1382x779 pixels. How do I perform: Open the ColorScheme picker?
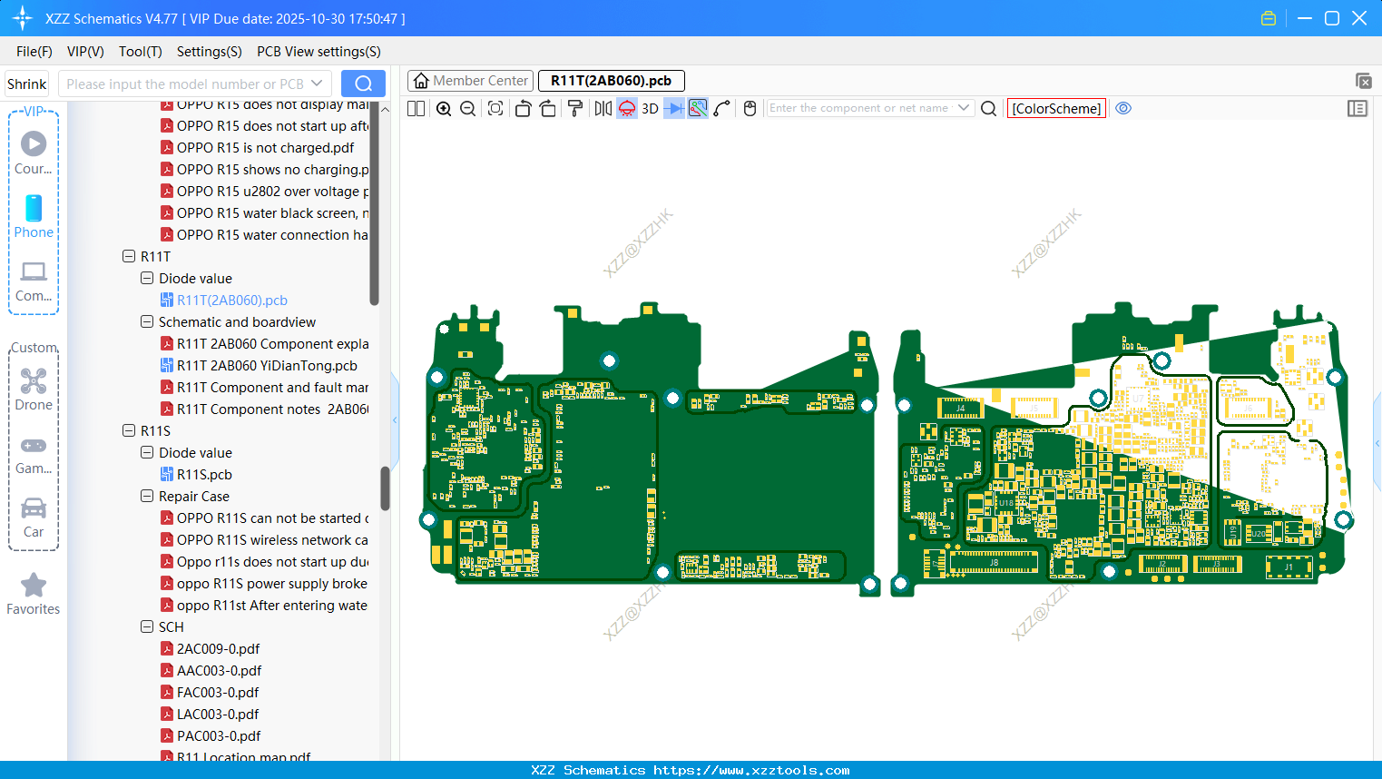[x=1056, y=109]
